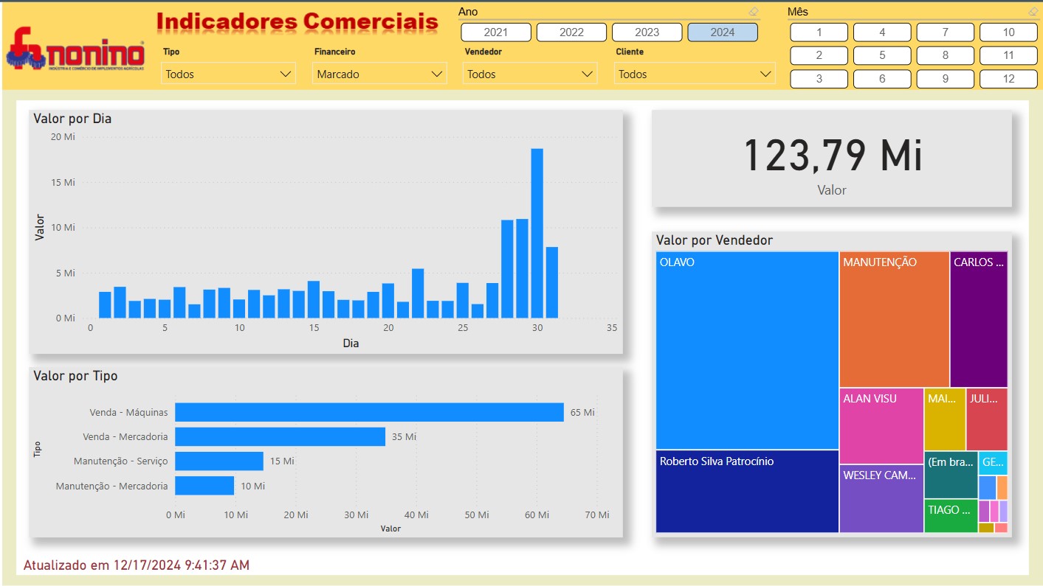Click the "Indicadores Comerciais" heading
1043x586 pixels.
point(297,21)
